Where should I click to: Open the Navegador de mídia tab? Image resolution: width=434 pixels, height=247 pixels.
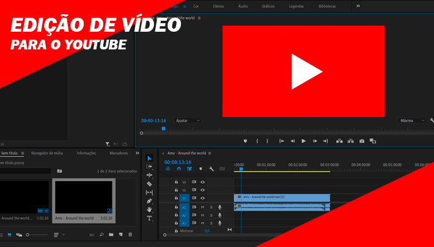pyautogui.click(x=47, y=153)
